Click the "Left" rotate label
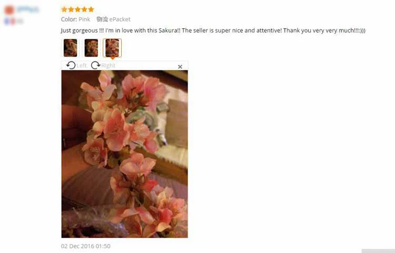The height and width of the screenshot is (253, 395). (x=81, y=66)
